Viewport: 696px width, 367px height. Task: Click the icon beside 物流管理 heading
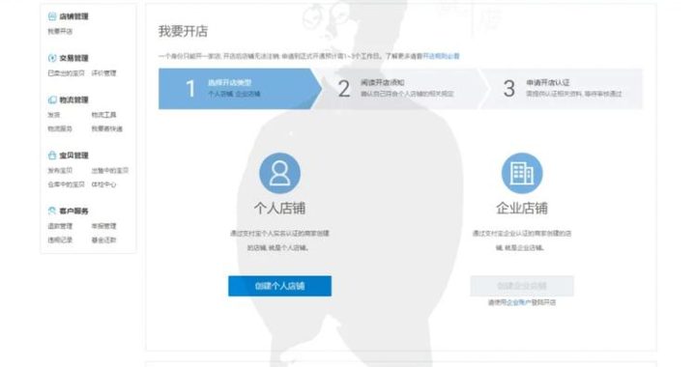coord(52,99)
